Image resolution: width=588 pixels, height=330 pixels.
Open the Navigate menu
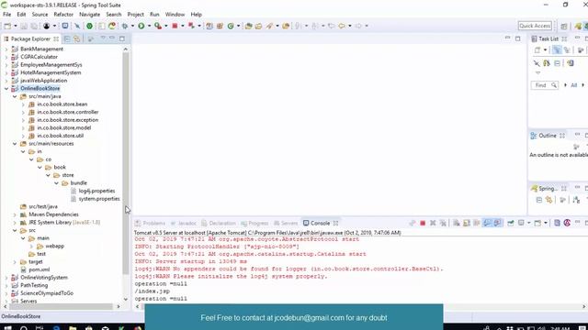click(90, 15)
